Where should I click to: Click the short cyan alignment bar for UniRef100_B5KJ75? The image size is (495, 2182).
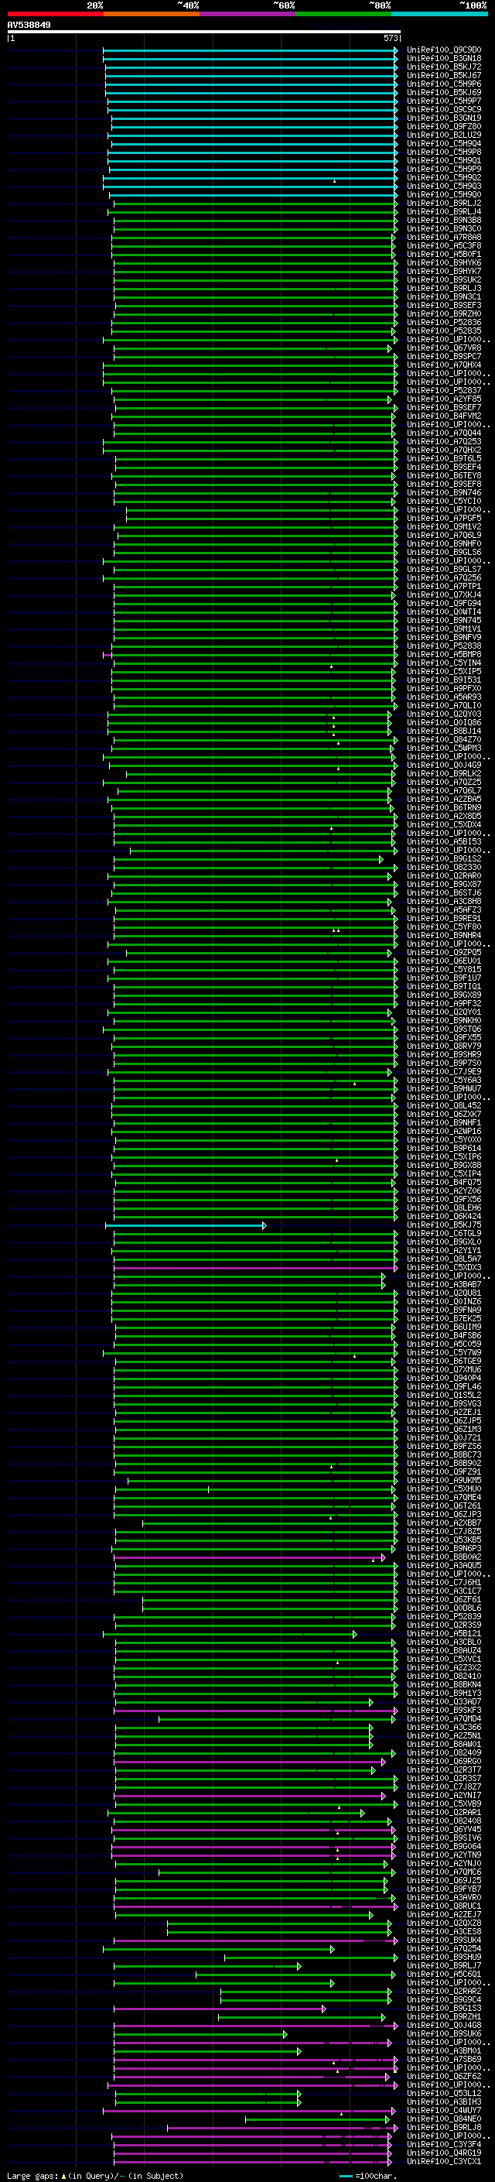pos(186,1225)
